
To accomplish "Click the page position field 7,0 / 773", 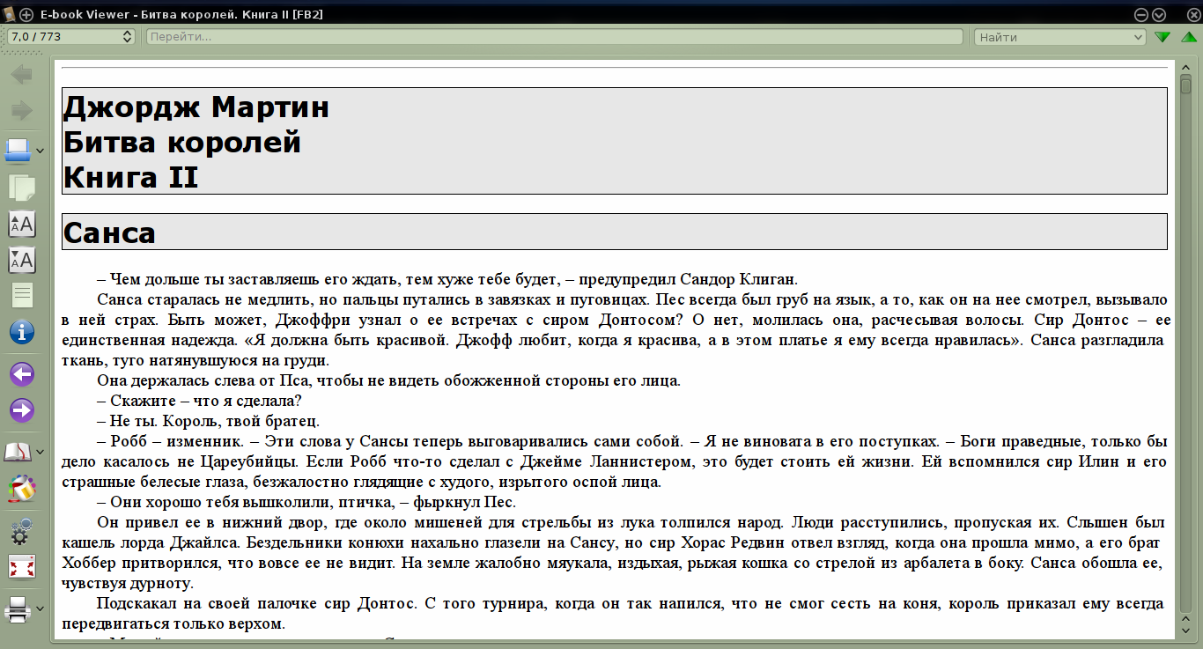I will click(x=70, y=37).
